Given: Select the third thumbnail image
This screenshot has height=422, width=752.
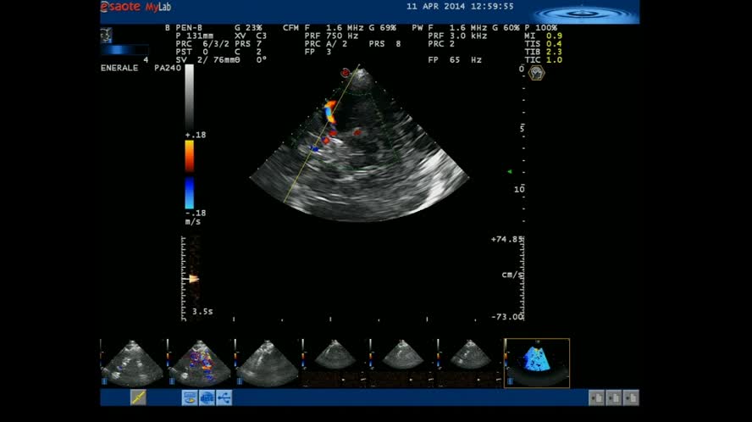Looking at the screenshot, I should point(268,363).
